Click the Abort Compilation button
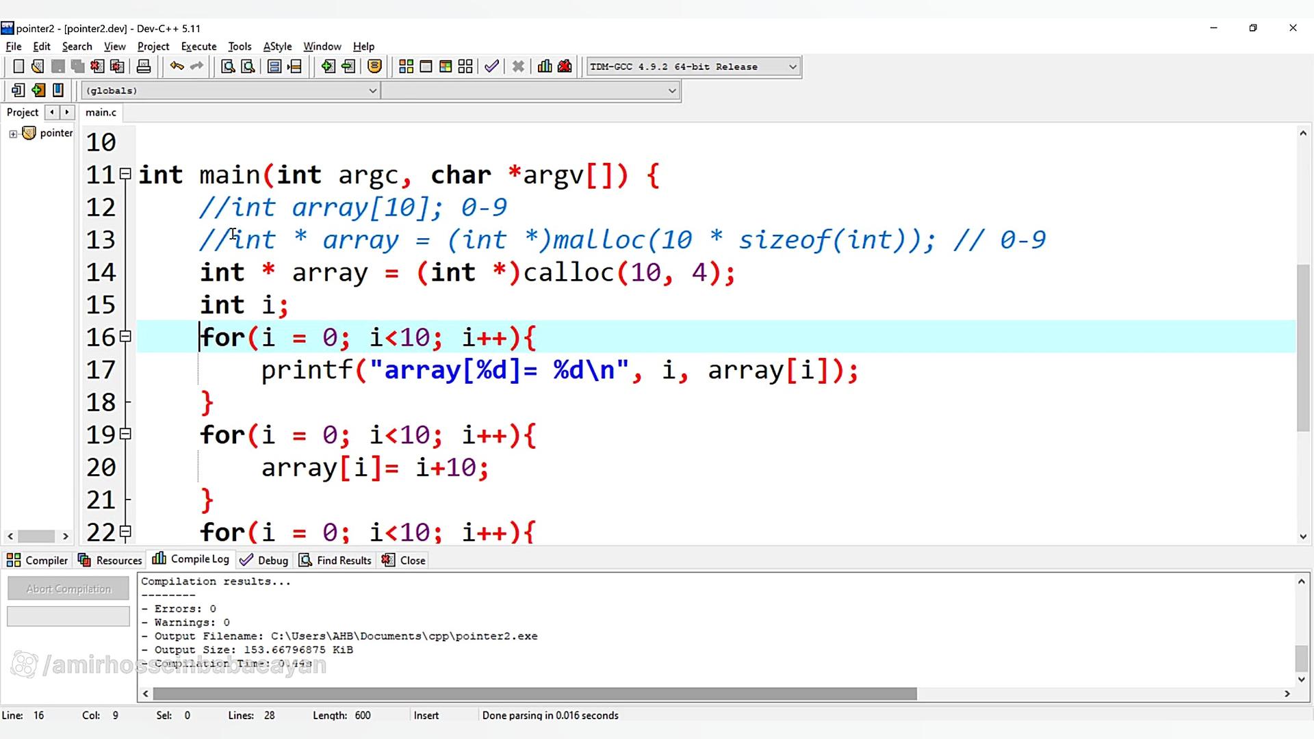Viewport: 1314px width, 739px height. [68, 588]
